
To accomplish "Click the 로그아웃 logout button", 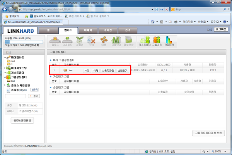I will tap(221, 29).
